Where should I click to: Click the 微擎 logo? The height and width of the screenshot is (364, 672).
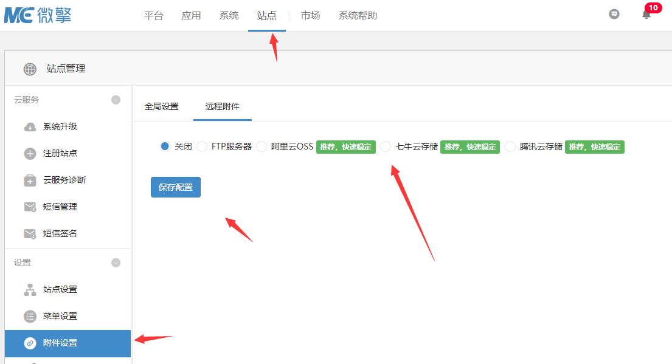38,15
